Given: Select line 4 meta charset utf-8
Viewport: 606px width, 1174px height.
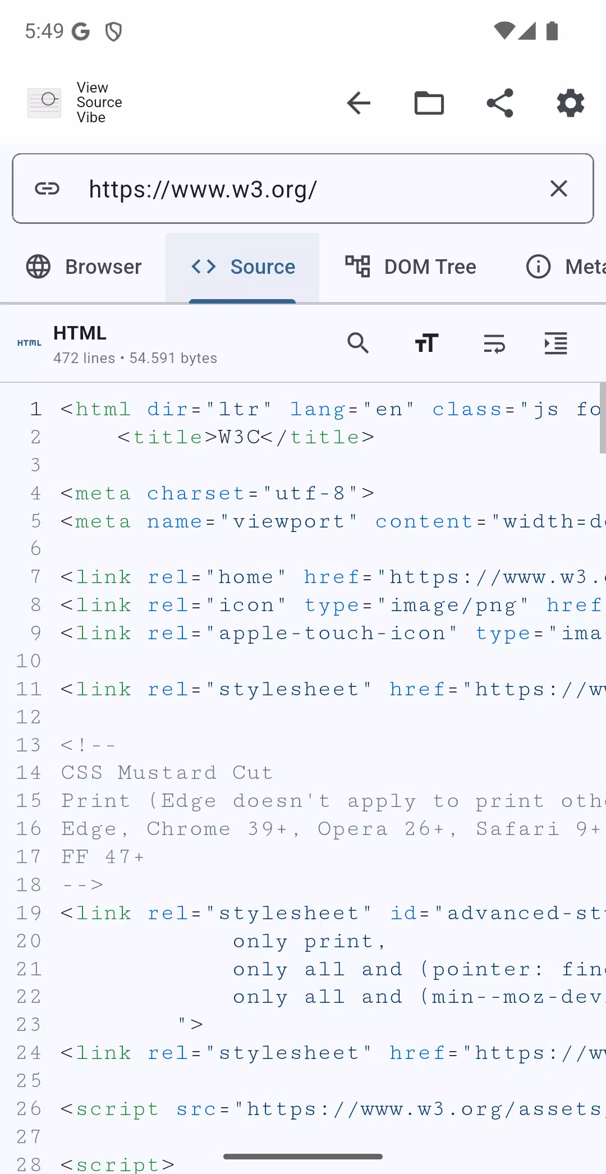Looking at the screenshot, I should 218,493.
